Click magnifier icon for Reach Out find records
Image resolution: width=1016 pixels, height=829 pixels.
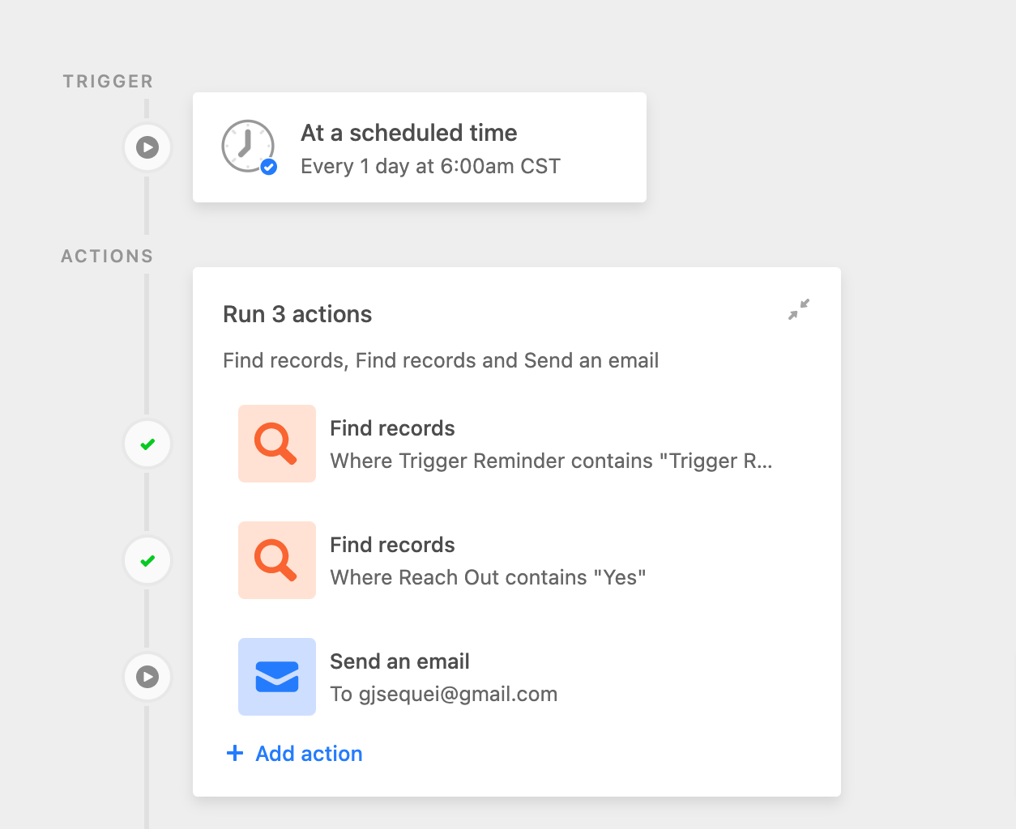click(x=277, y=560)
